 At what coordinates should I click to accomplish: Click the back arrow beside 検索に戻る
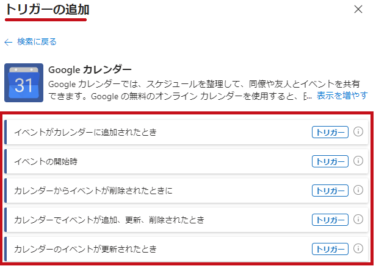coord(9,43)
